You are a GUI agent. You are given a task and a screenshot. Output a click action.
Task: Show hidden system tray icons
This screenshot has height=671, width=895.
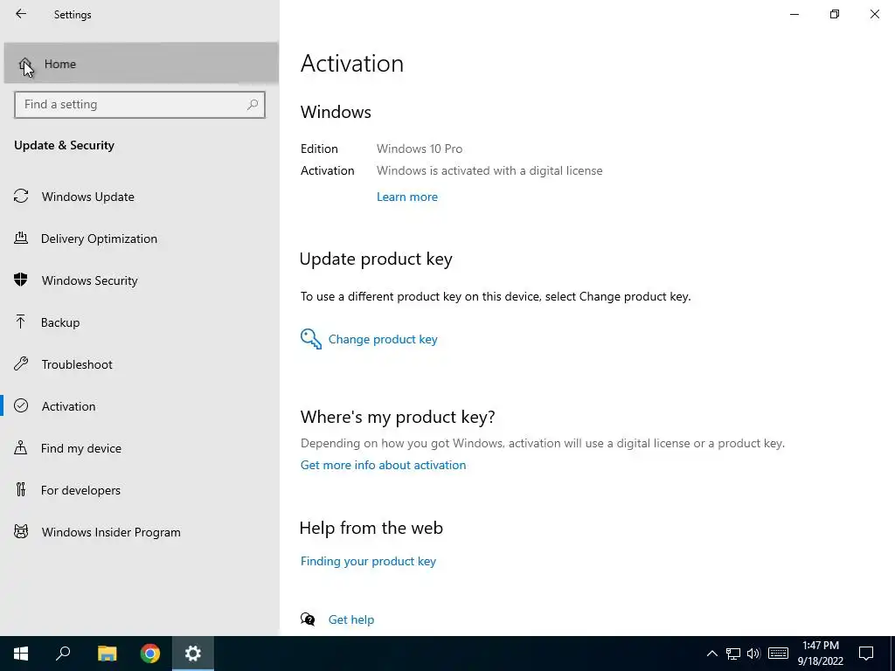coord(711,654)
